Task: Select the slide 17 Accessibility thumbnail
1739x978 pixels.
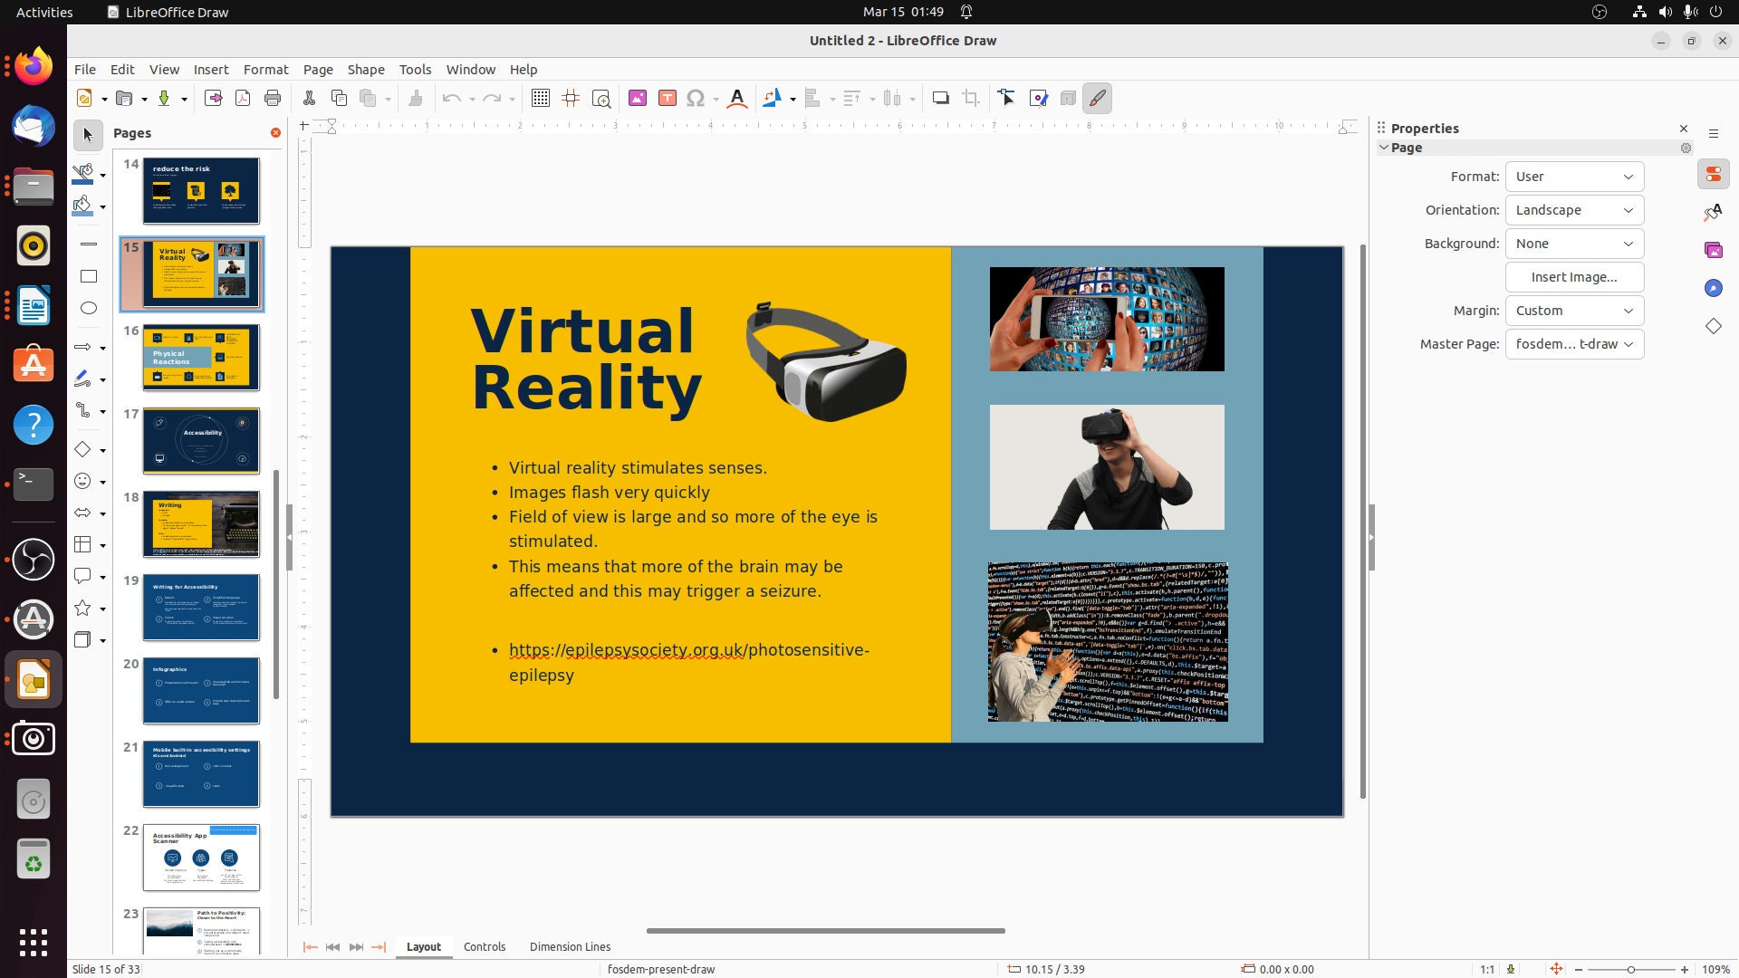Action: click(200, 441)
